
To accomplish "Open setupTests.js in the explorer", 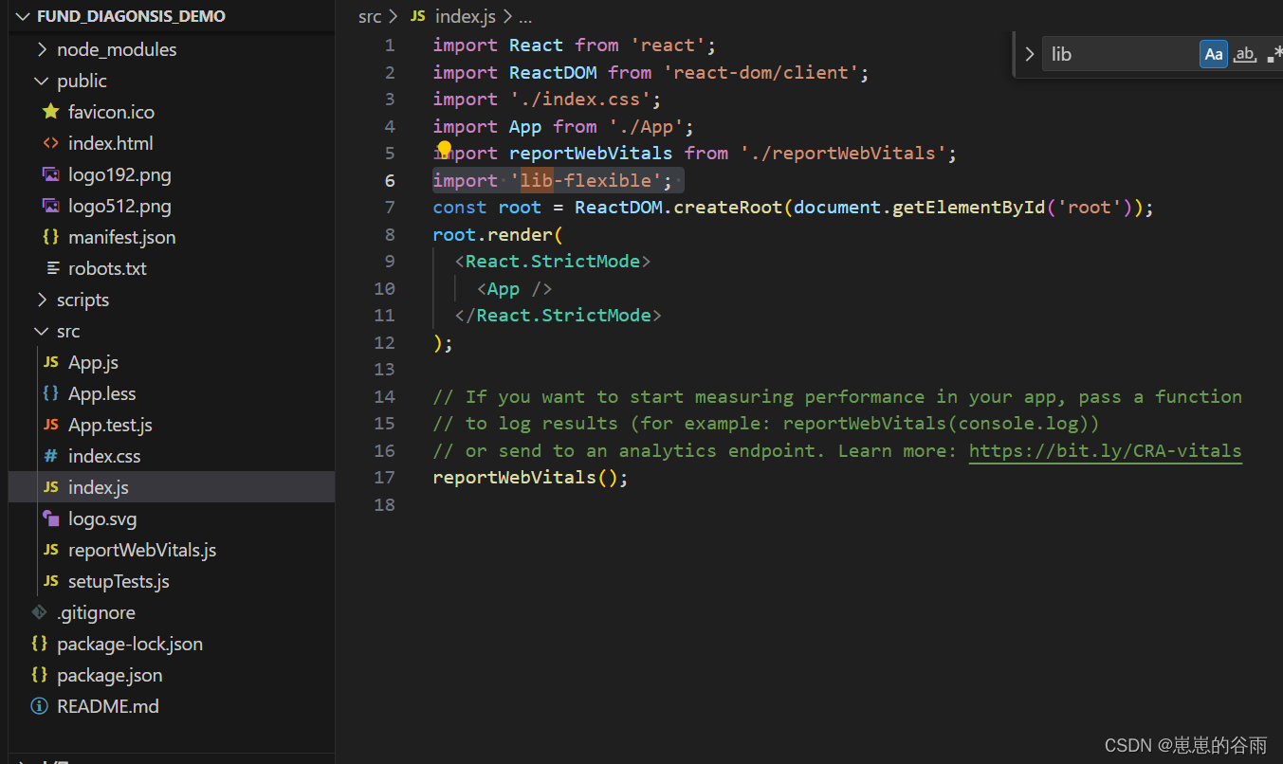I will click(x=119, y=581).
